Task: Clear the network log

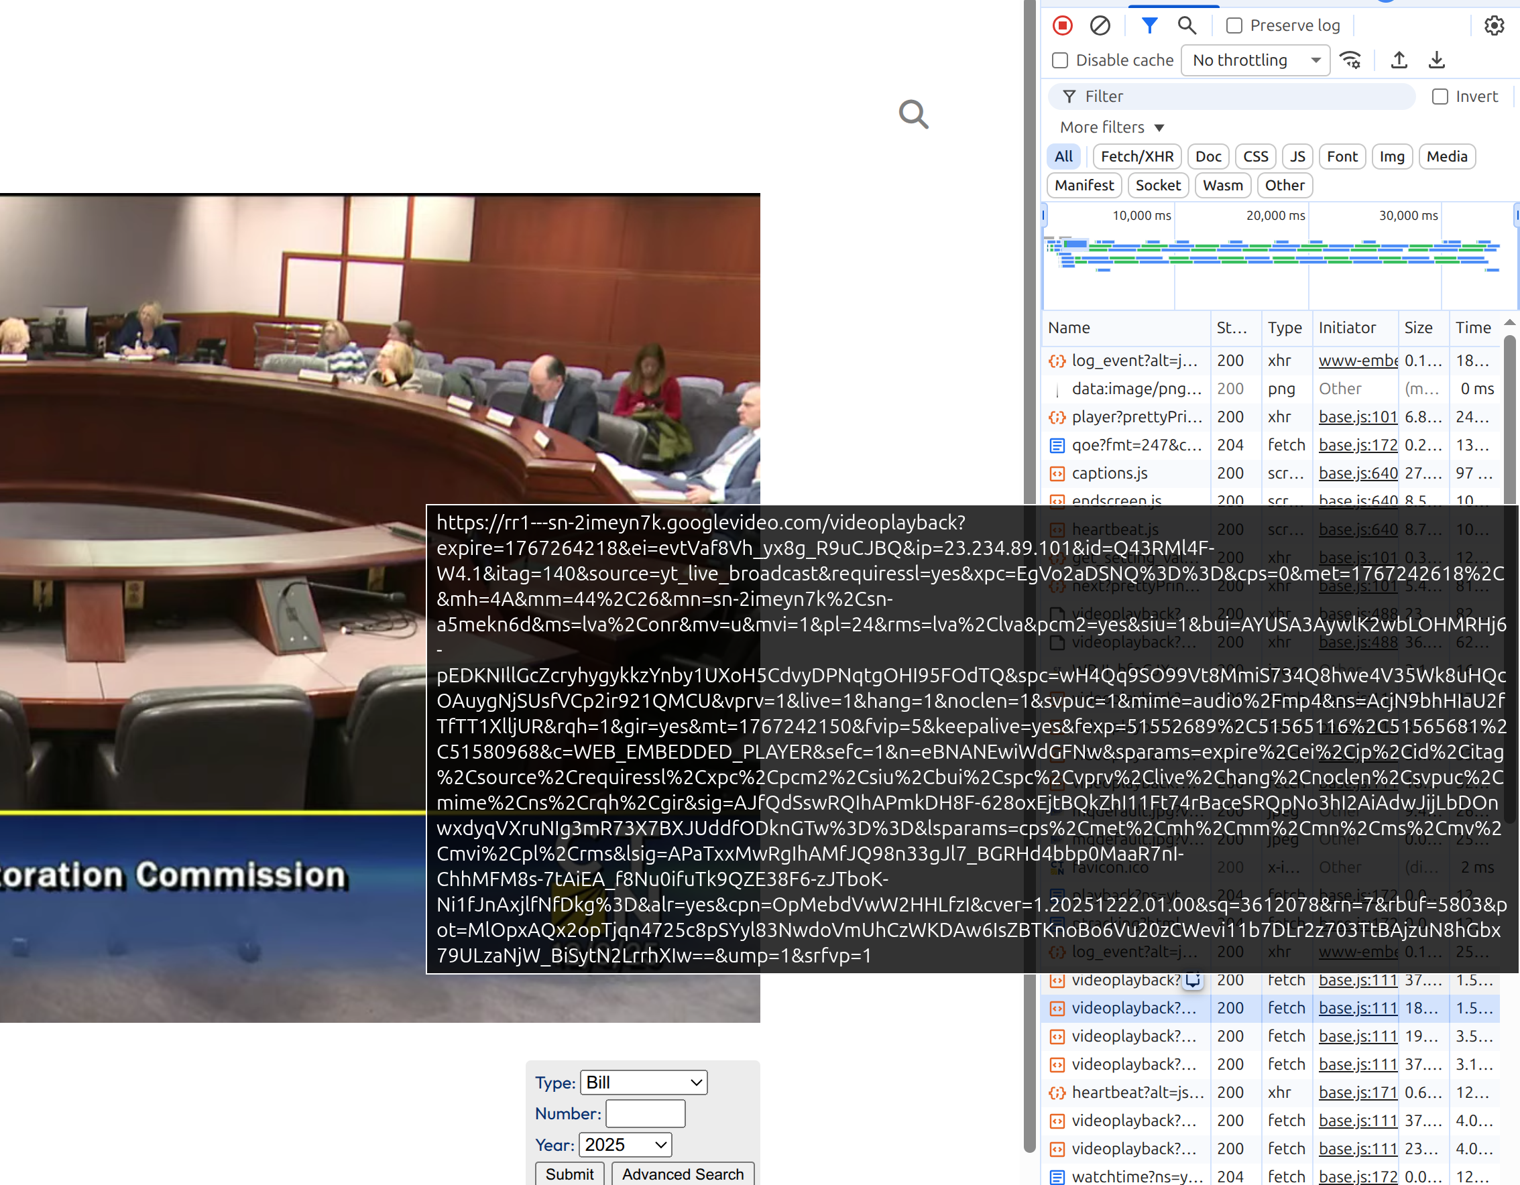Action: (x=1100, y=25)
